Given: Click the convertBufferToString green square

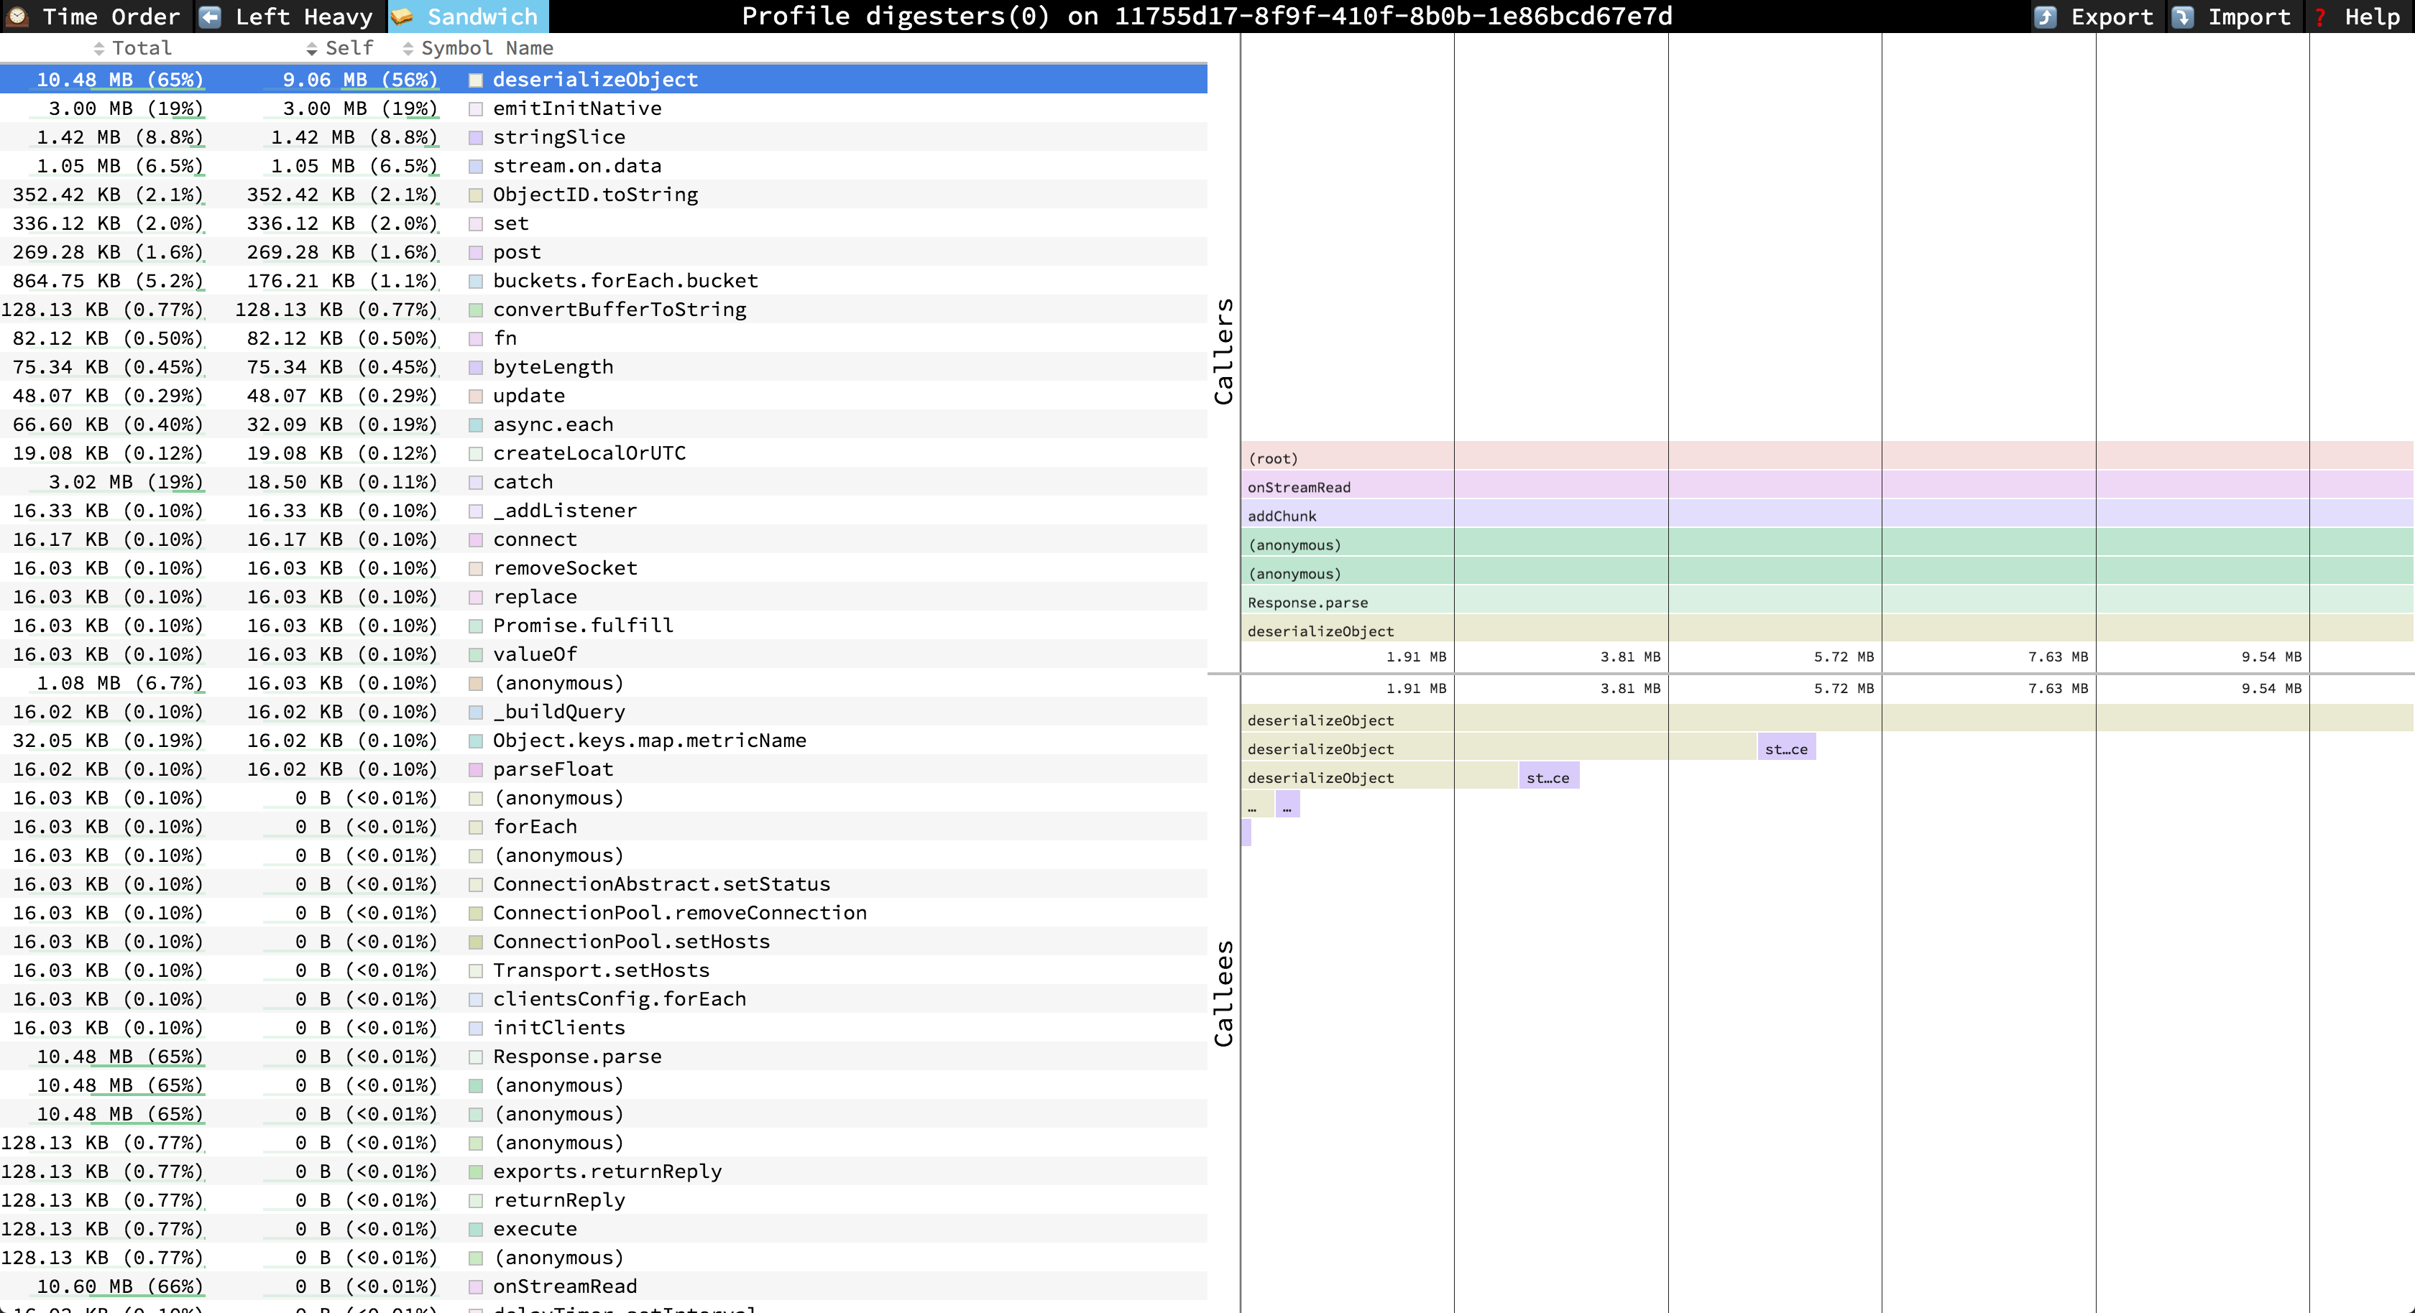Looking at the screenshot, I should 475,310.
